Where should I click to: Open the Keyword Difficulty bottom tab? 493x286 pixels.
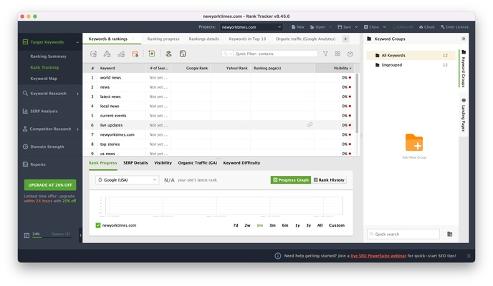241,163
